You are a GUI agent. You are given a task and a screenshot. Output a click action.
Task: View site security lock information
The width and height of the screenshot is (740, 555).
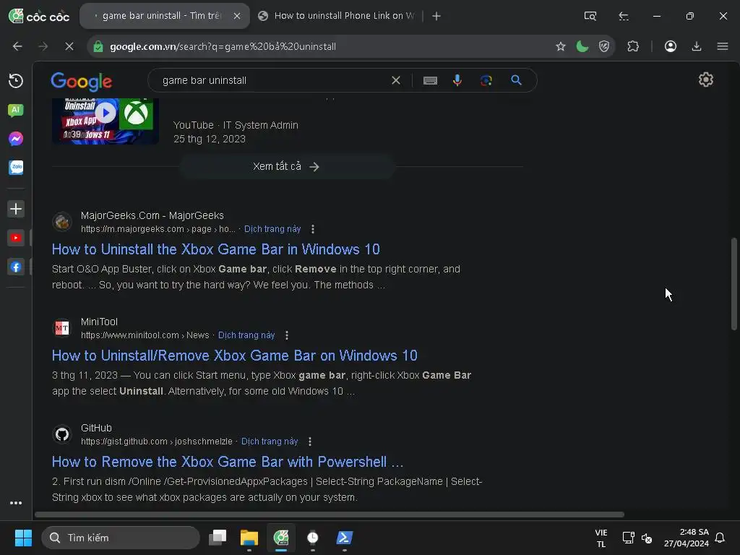click(x=98, y=46)
